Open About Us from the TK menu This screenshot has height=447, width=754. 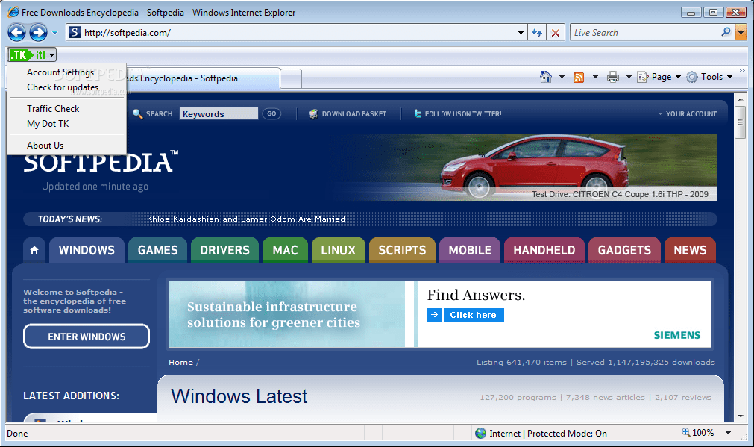coord(45,146)
